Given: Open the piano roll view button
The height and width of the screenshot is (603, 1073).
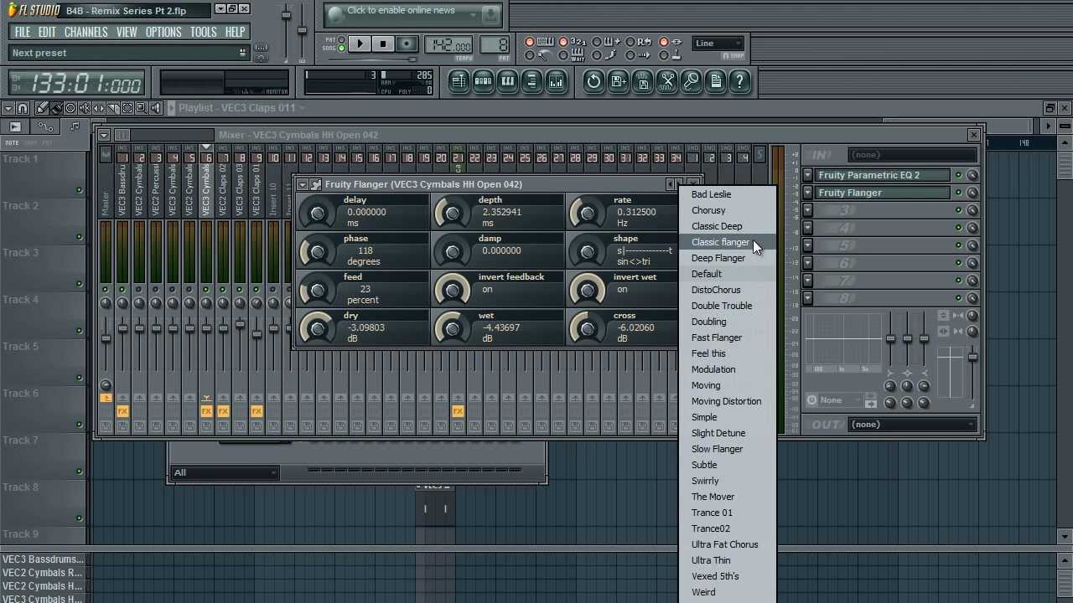Looking at the screenshot, I should click(507, 81).
